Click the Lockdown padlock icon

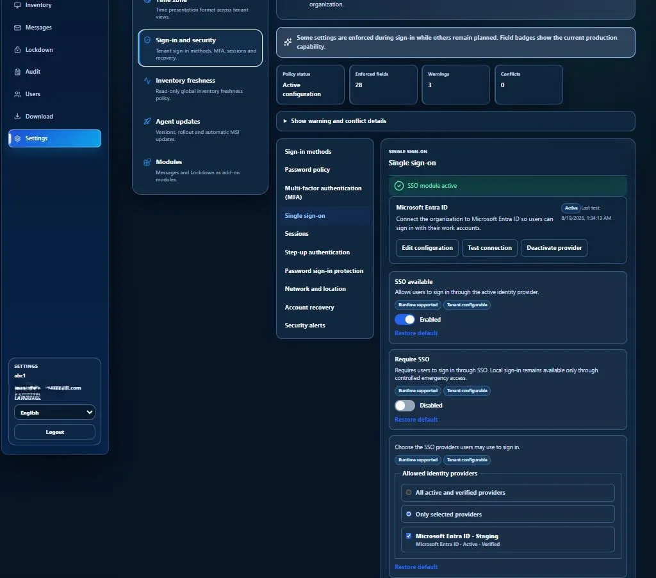pyautogui.click(x=17, y=50)
